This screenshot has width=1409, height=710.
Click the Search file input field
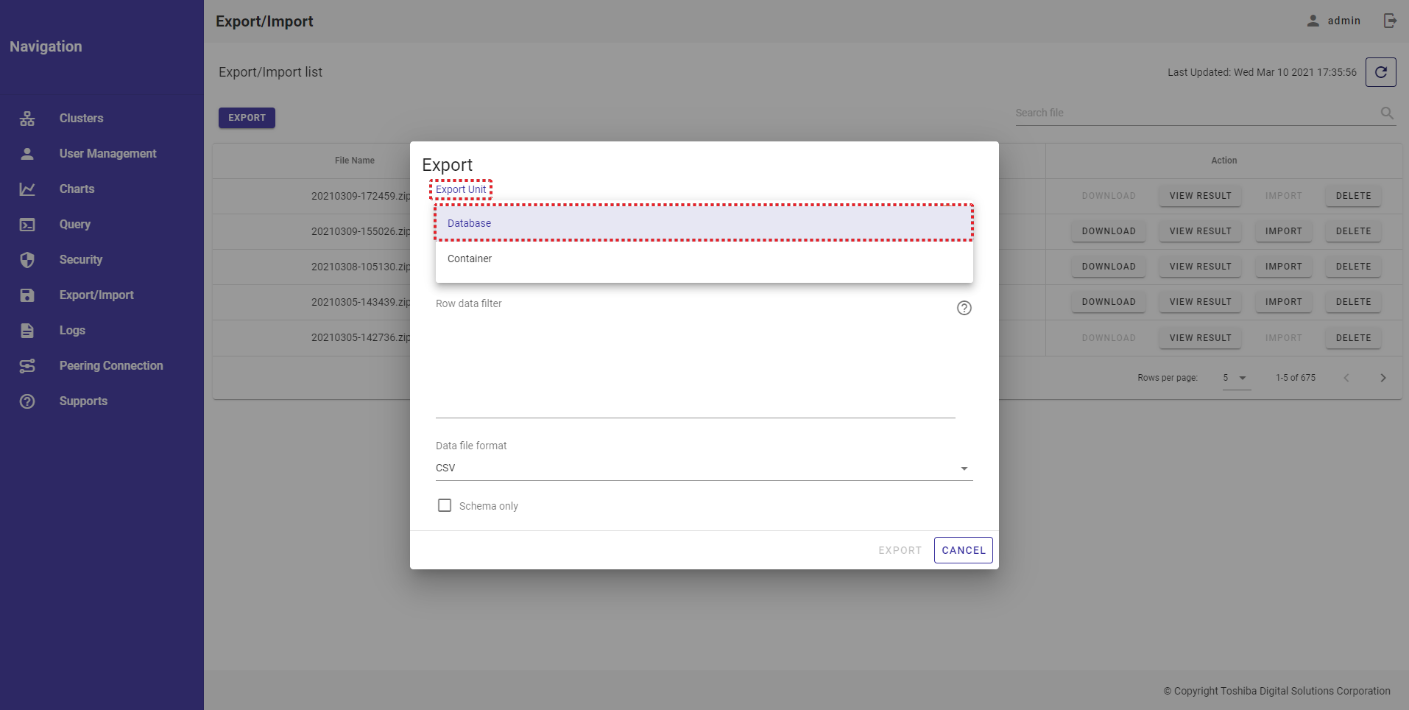[x=1196, y=113]
